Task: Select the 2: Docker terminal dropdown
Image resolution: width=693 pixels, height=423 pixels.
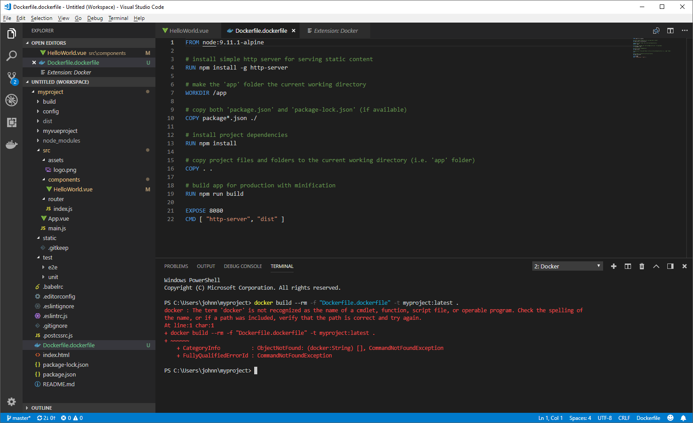Action: (x=567, y=266)
